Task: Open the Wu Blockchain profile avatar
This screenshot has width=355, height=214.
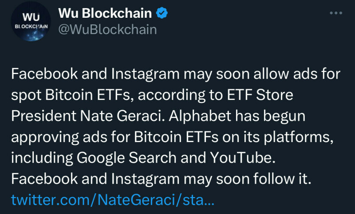Action: (x=31, y=22)
